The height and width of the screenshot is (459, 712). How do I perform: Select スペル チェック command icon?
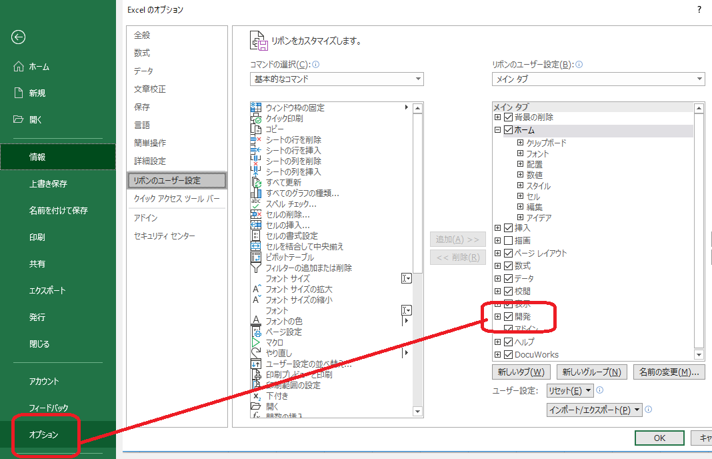(256, 203)
